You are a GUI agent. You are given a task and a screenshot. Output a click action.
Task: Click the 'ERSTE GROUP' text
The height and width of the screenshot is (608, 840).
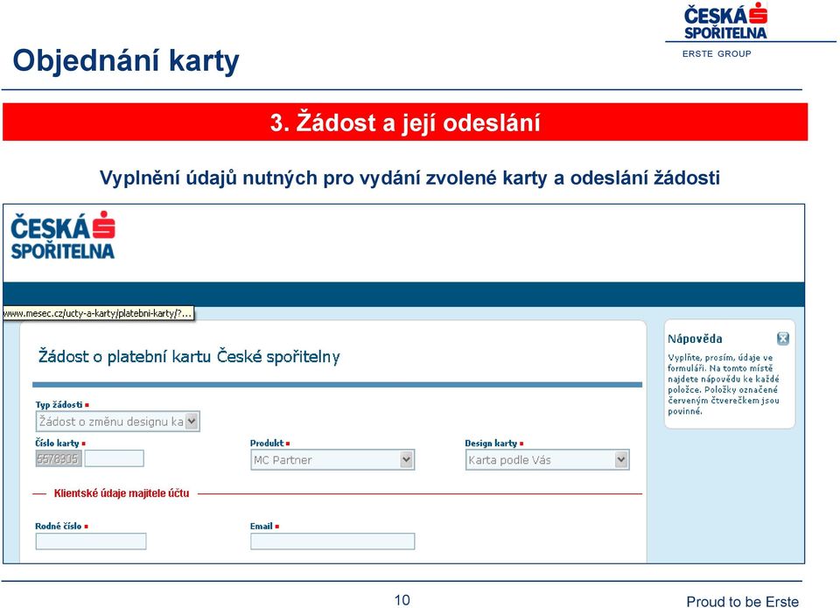point(717,53)
